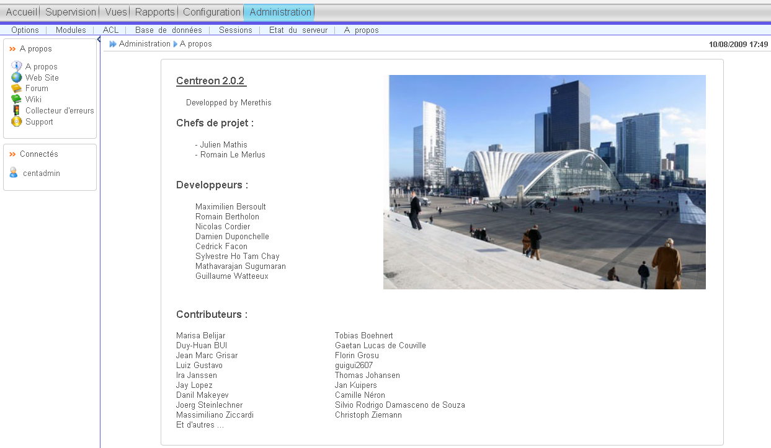The image size is (771, 448).
Task: Select Base de données in the submenu
Action: tap(168, 30)
